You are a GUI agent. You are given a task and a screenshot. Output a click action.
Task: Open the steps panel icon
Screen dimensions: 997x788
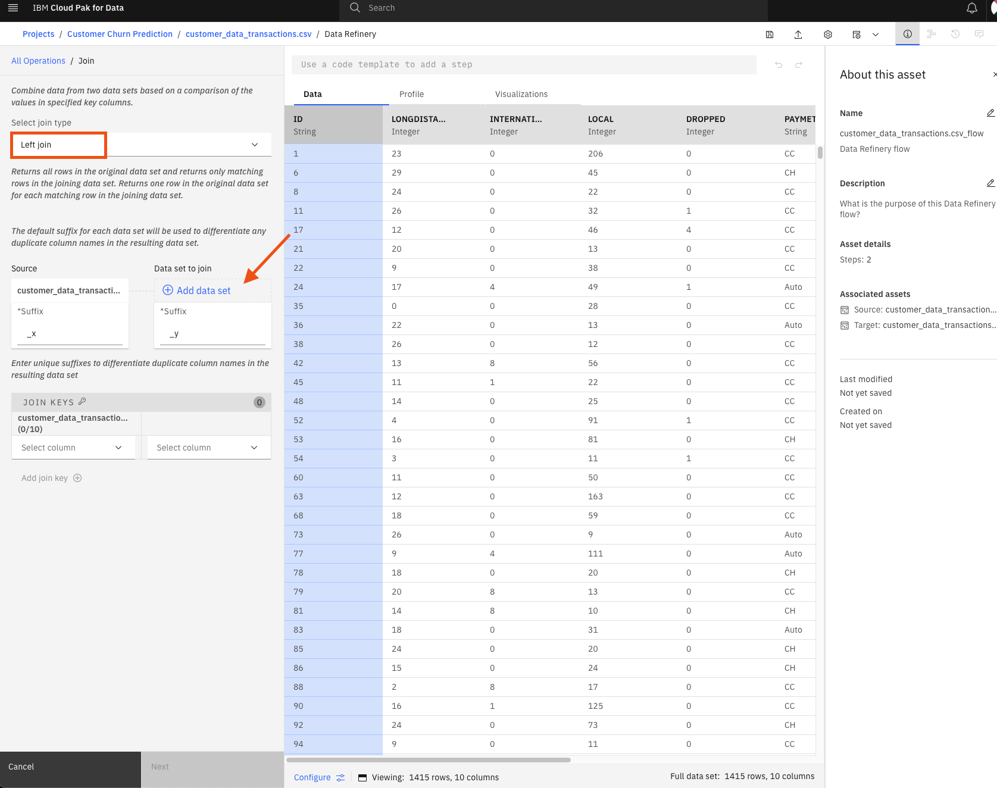pyautogui.click(x=932, y=34)
